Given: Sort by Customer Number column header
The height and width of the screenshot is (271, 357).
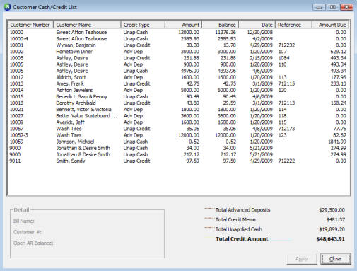Looking at the screenshot, I should point(30,25).
